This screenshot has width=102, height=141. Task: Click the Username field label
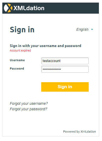17,60
